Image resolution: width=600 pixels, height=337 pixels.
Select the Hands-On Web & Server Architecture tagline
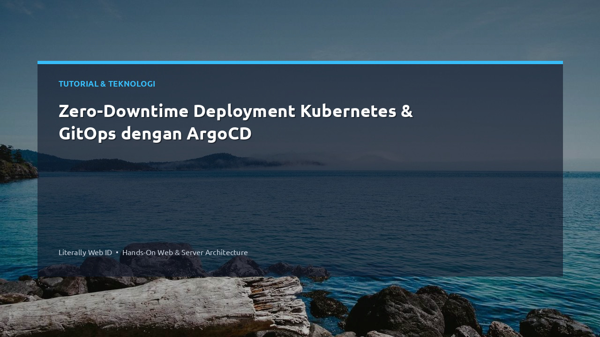tap(185, 252)
